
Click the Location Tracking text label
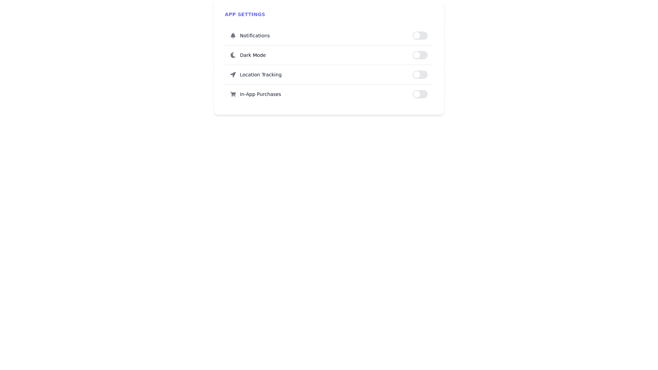coord(260,75)
